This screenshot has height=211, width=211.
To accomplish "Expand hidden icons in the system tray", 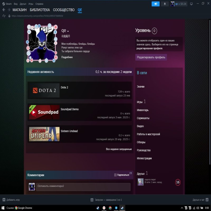I will point(182,208).
